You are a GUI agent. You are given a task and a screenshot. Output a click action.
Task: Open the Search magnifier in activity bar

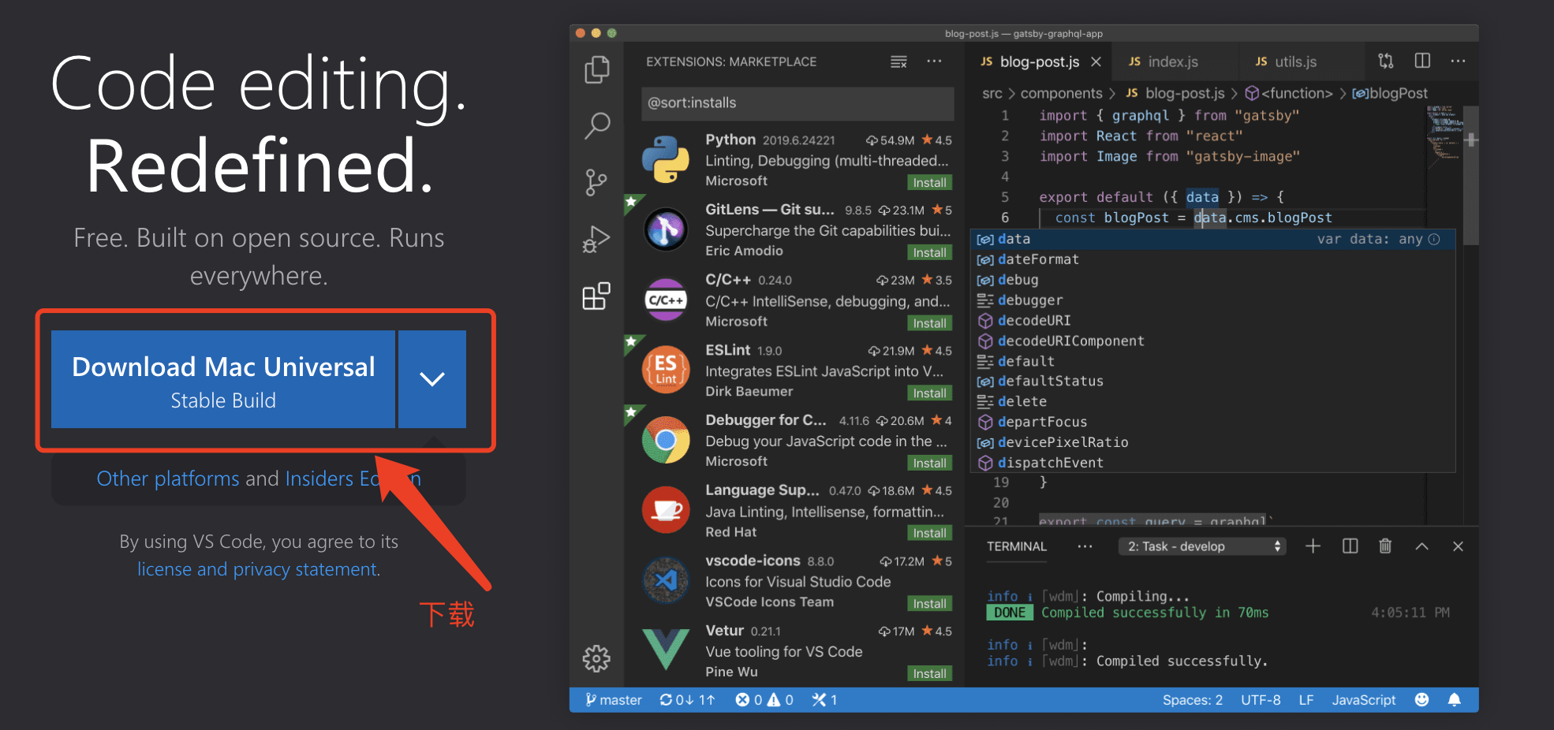[x=596, y=125]
